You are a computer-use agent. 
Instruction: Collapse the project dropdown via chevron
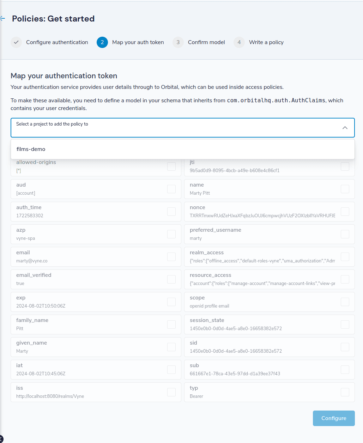tap(345, 128)
